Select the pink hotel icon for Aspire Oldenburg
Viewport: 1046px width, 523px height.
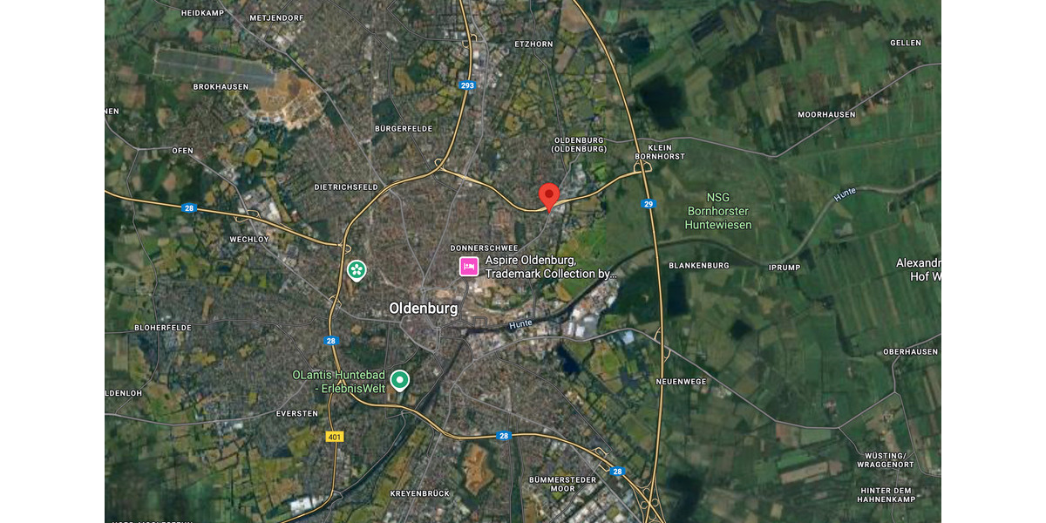tap(469, 267)
